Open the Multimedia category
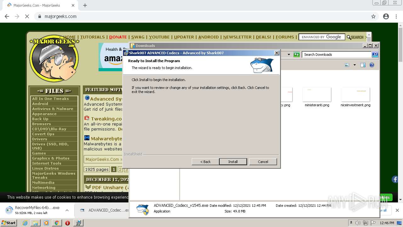 pyautogui.click(x=43, y=183)
